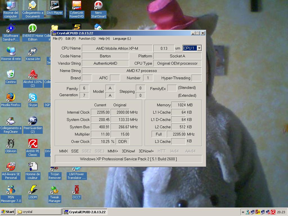
Task: Open Skype desktop shortcut
Action: click(x=33, y=100)
